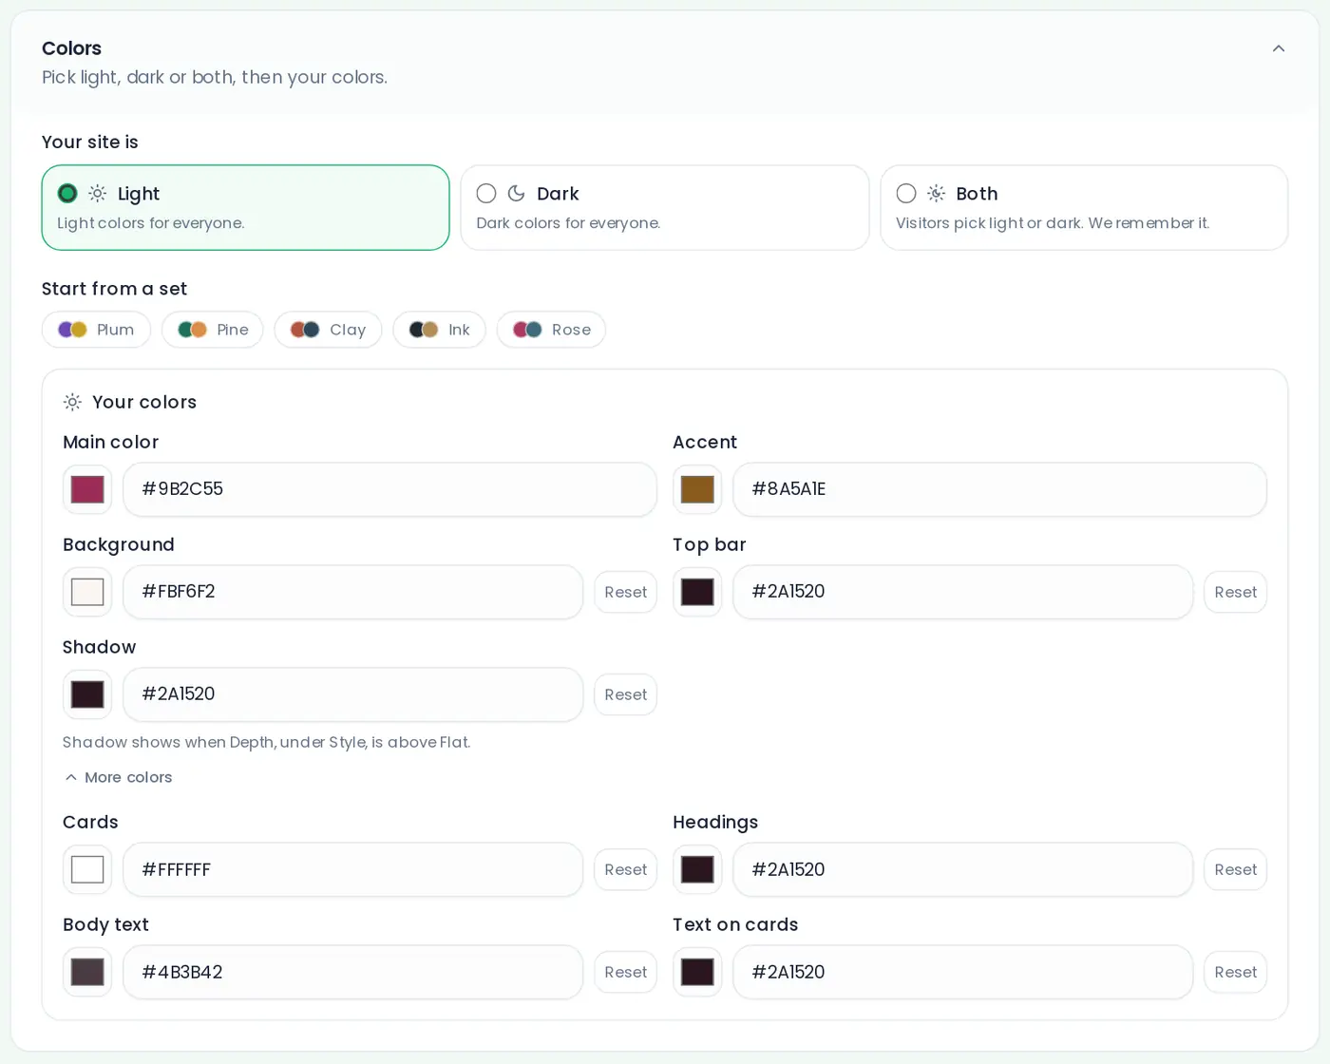Edit the Cards hex field #FFFFFF
This screenshot has height=1064, width=1330.
click(x=352, y=869)
